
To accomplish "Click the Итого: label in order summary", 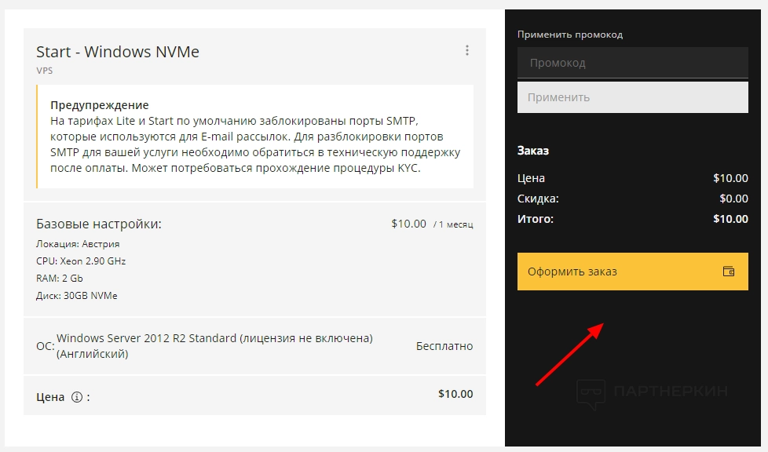I will [536, 219].
